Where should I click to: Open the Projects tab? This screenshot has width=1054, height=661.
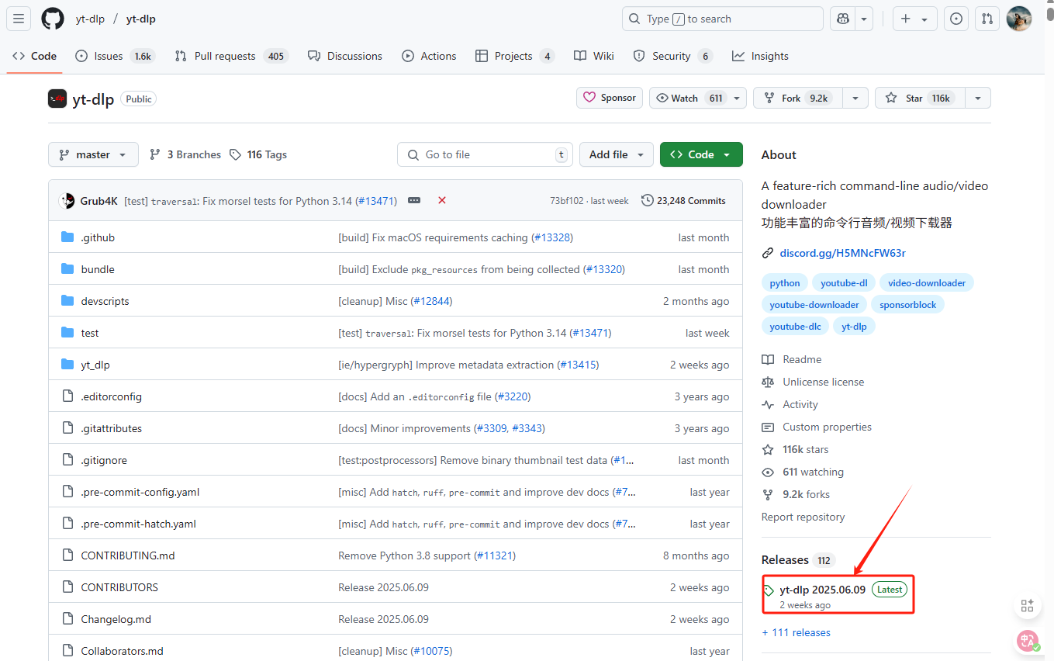coord(515,56)
